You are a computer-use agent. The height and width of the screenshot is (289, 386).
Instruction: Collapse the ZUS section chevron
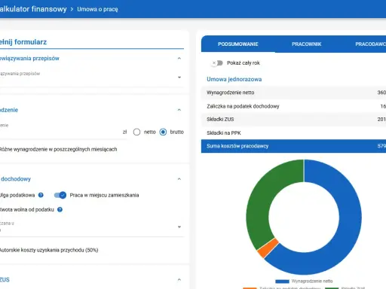pos(179,279)
